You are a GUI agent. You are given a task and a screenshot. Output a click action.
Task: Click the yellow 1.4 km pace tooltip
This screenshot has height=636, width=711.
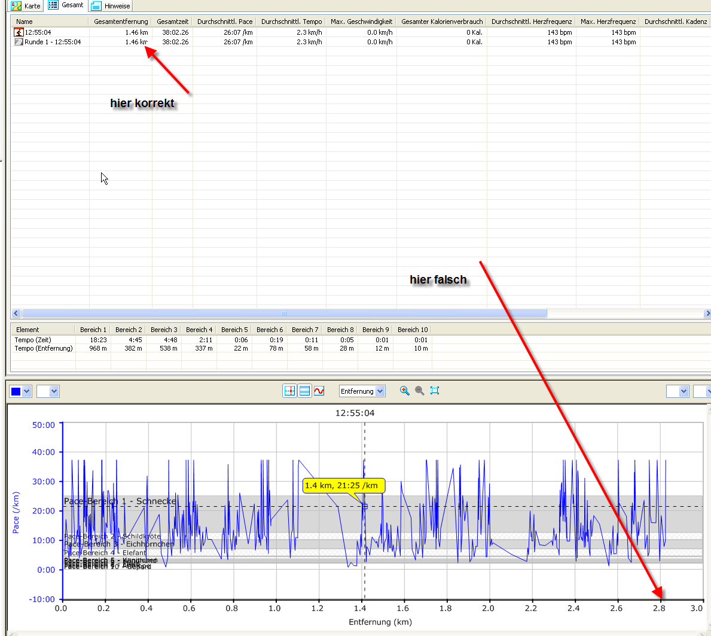click(343, 485)
